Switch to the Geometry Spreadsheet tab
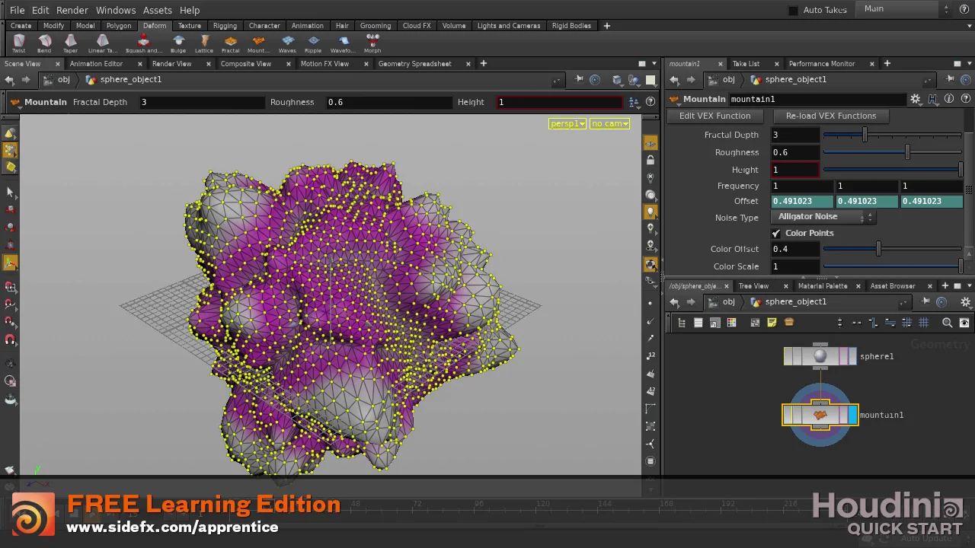The height and width of the screenshot is (548, 975). pos(414,64)
